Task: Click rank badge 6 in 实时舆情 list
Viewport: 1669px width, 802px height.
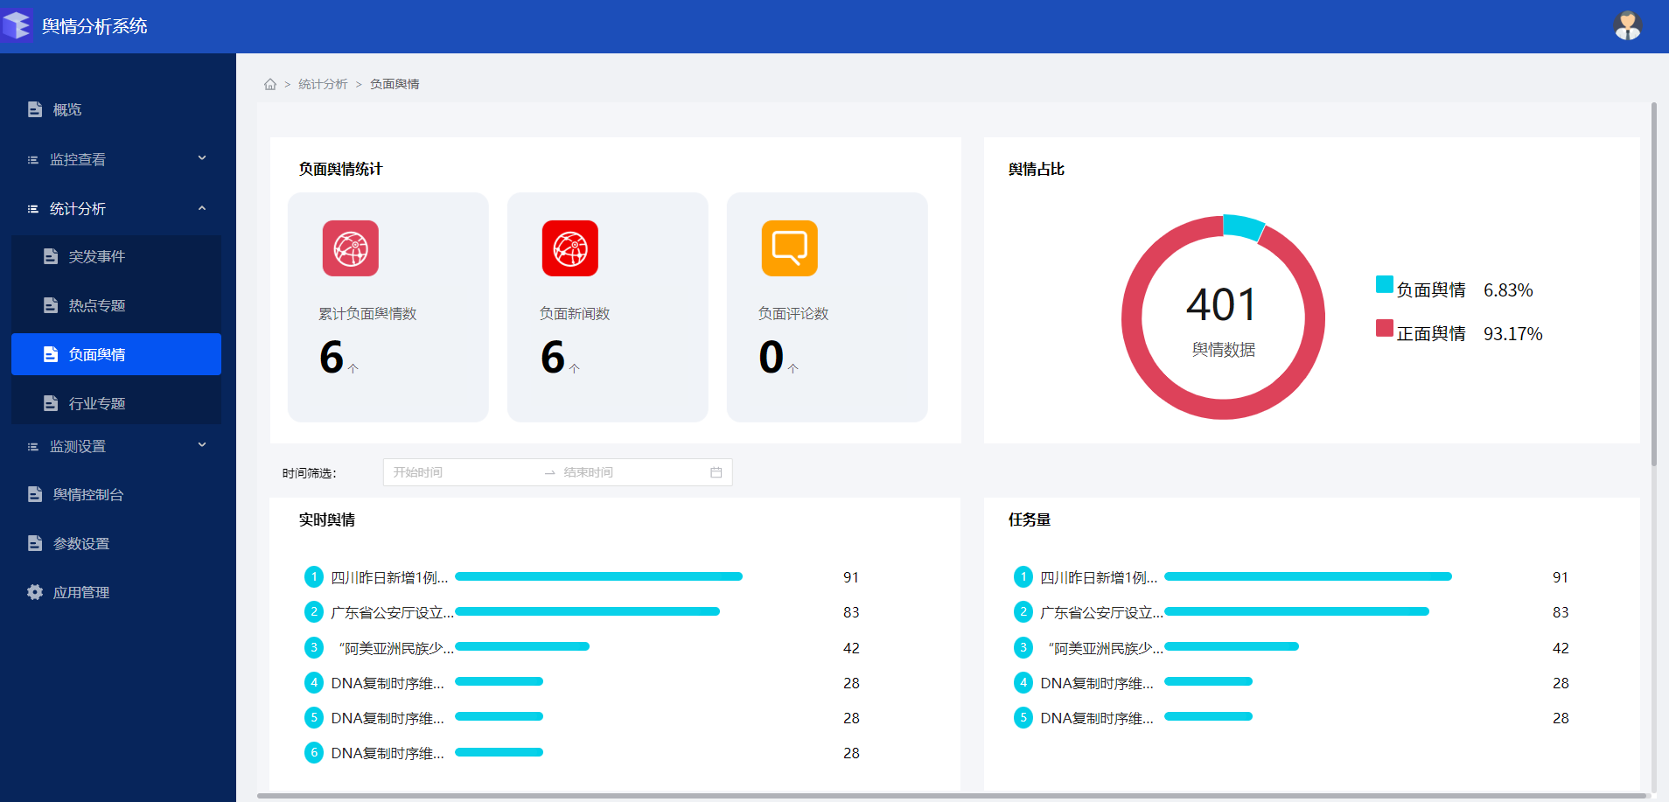Action: 314,752
